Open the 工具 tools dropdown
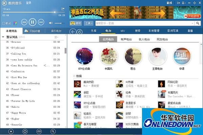Screen dimensions: 203x135 89,23
